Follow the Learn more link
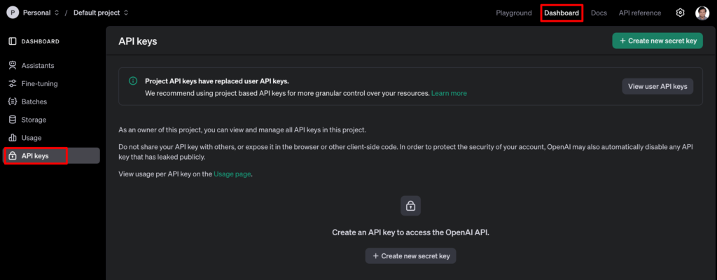Image resolution: width=717 pixels, height=280 pixels. click(x=449, y=93)
